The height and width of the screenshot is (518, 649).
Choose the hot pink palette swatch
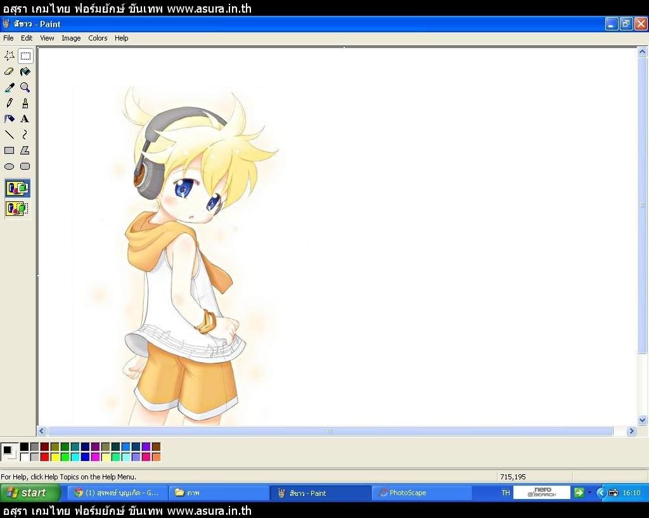pos(146,457)
